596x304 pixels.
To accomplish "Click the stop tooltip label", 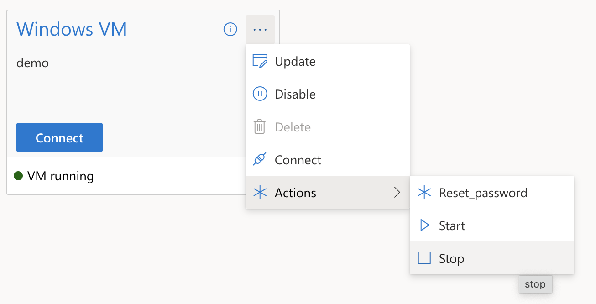I will point(535,284).
